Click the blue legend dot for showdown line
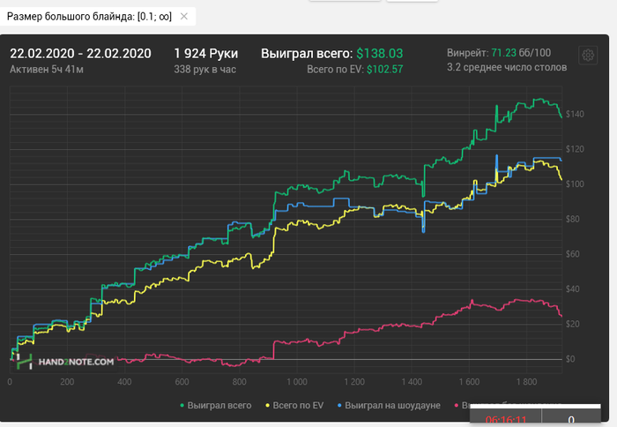Viewport: 617px width, 427px height. point(339,405)
